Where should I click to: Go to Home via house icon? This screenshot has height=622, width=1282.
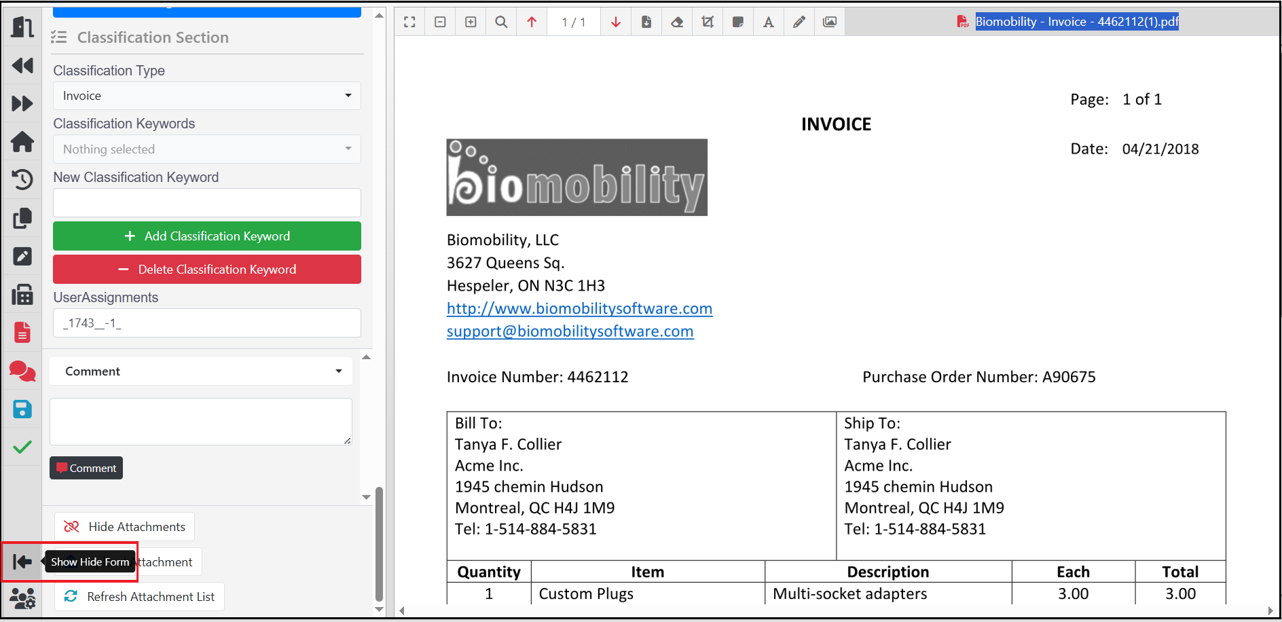(x=22, y=141)
